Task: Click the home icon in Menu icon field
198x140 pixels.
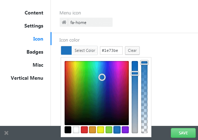Action: pyautogui.click(x=64, y=22)
